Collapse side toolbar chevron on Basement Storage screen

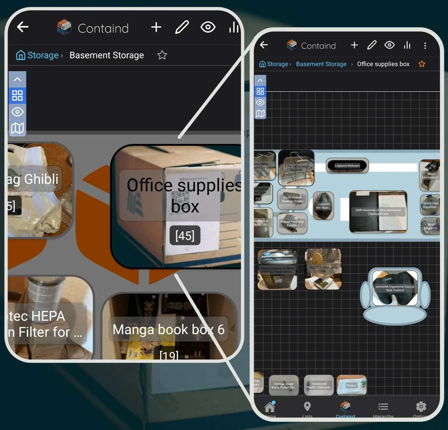pos(17,79)
